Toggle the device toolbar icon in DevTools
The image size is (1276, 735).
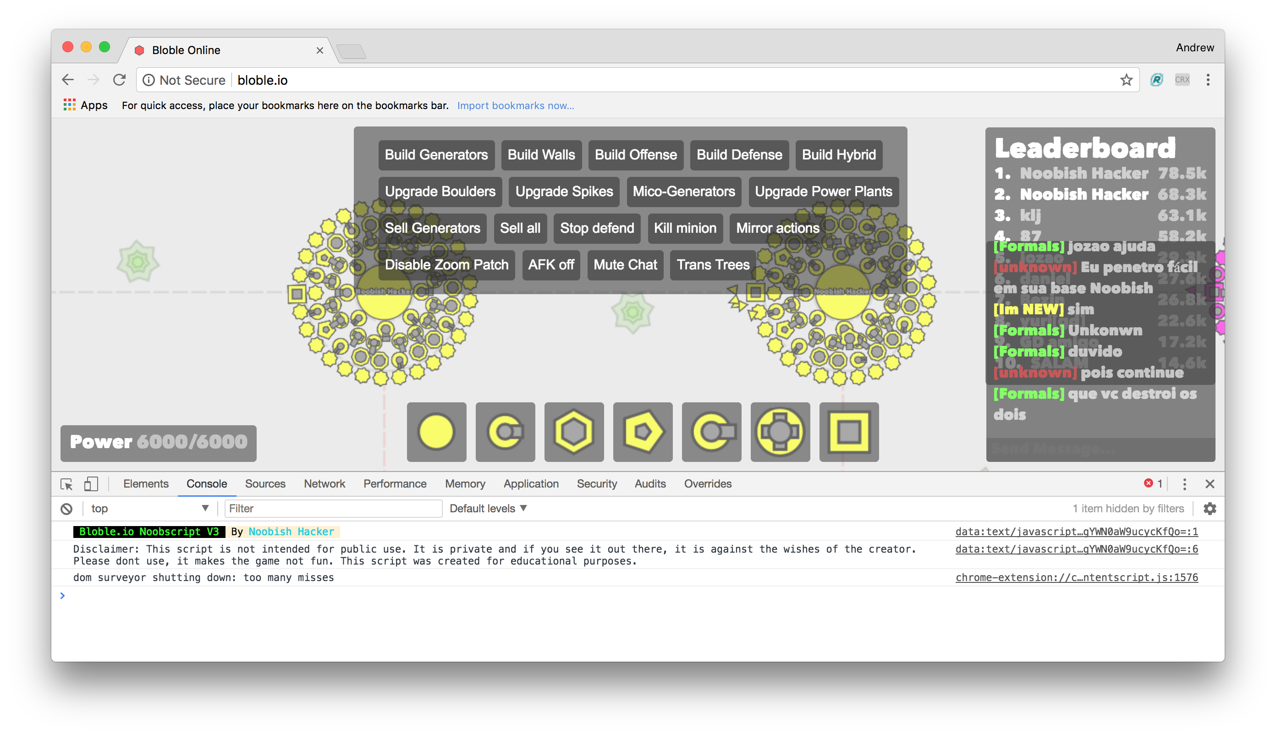click(91, 483)
